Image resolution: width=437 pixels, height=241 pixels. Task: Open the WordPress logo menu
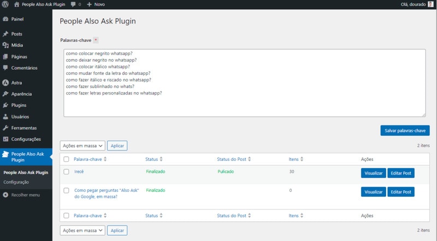(5, 4)
